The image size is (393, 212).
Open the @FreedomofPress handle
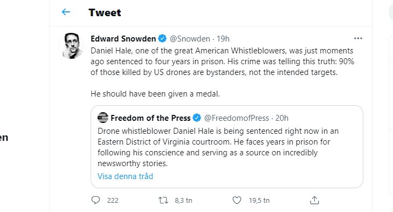pyautogui.click(x=237, y=118)
